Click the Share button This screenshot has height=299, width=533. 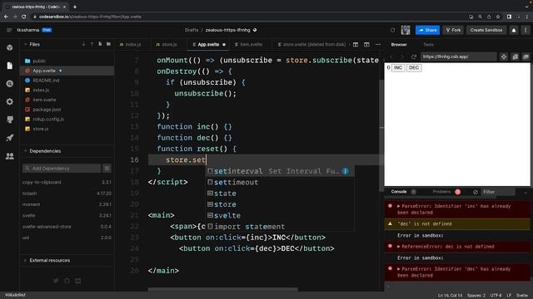tap(427, 30)
